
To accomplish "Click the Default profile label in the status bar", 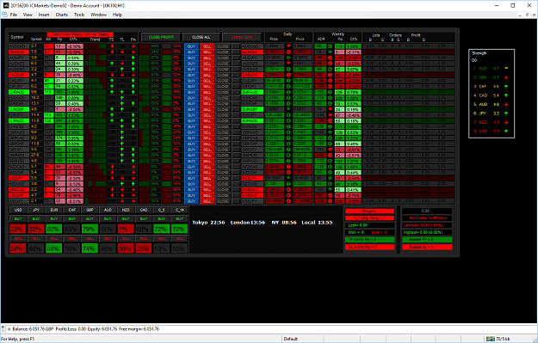I will pyautogui.click(x=291, y=339).
